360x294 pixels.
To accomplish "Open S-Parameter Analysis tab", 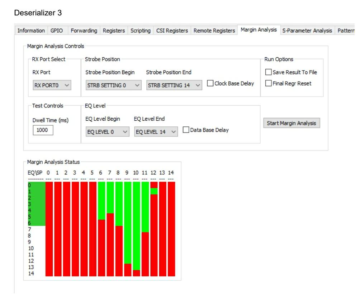I will click(307, 30).
